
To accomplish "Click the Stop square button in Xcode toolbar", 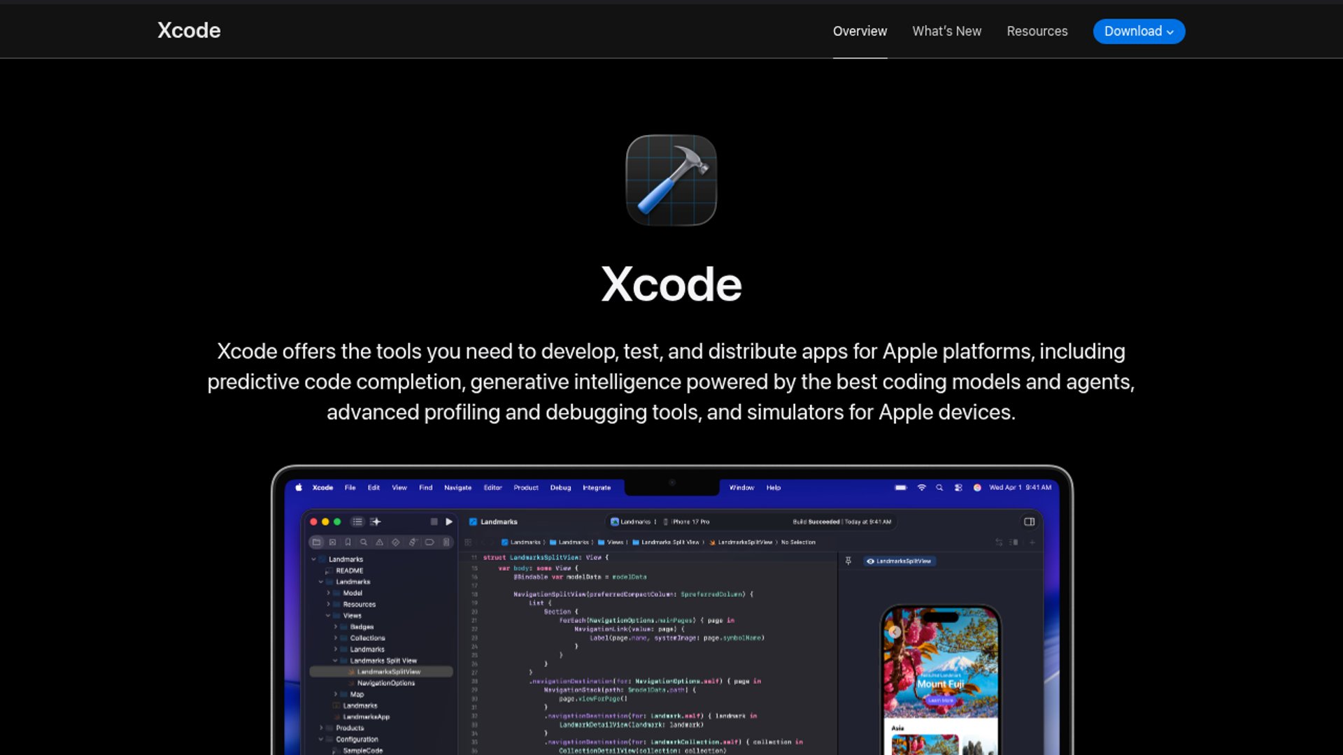I will click(x=434, y=522).
